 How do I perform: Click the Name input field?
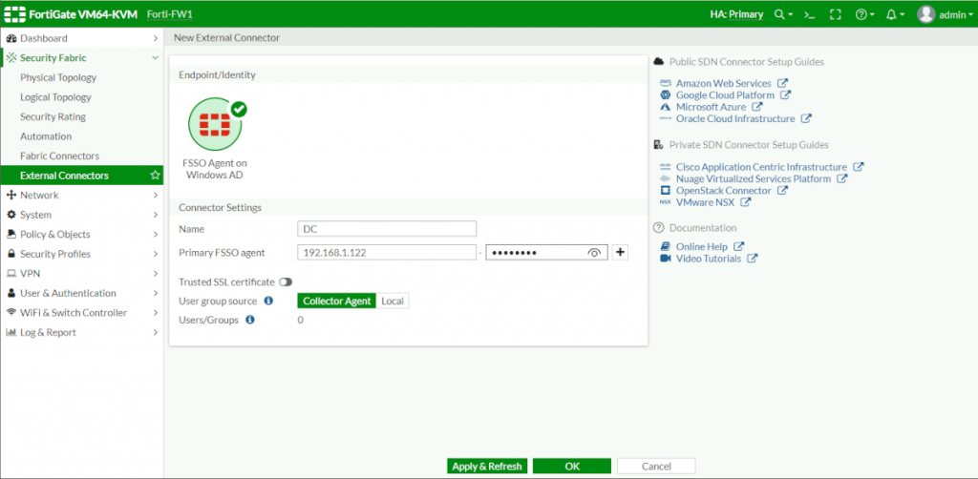(387, 229)
